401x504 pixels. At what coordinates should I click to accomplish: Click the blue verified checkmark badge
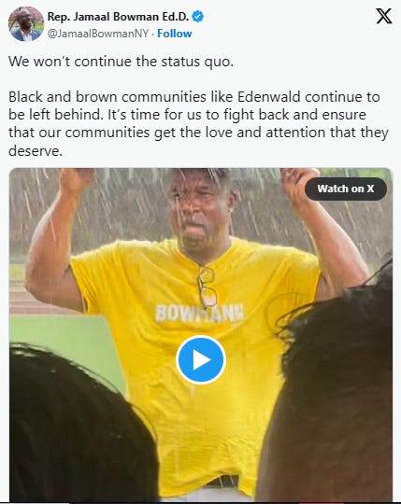(197, 17)
